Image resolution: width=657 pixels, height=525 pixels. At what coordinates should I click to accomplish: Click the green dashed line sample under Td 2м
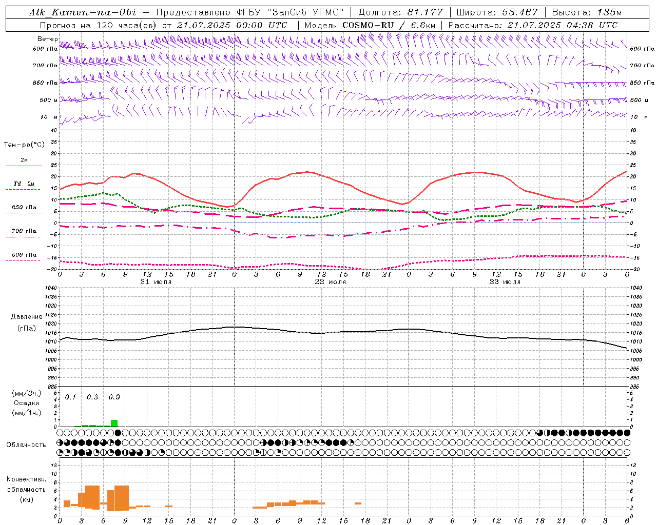point(23,190)
